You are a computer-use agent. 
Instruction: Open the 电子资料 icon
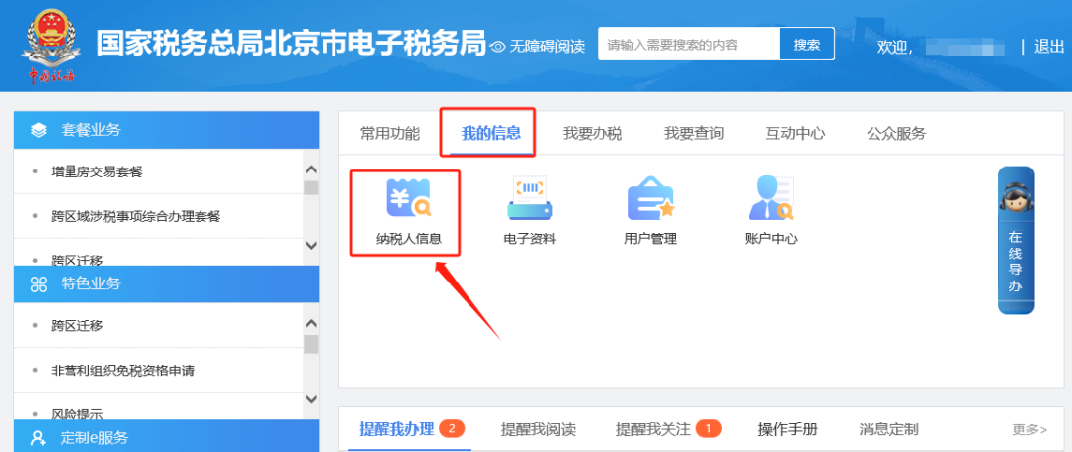(x=529, y=212)
